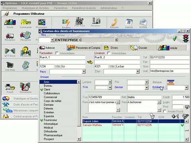Click the Echéance button
The height and width of the screenshot is (143, 191).
(159, 87)
